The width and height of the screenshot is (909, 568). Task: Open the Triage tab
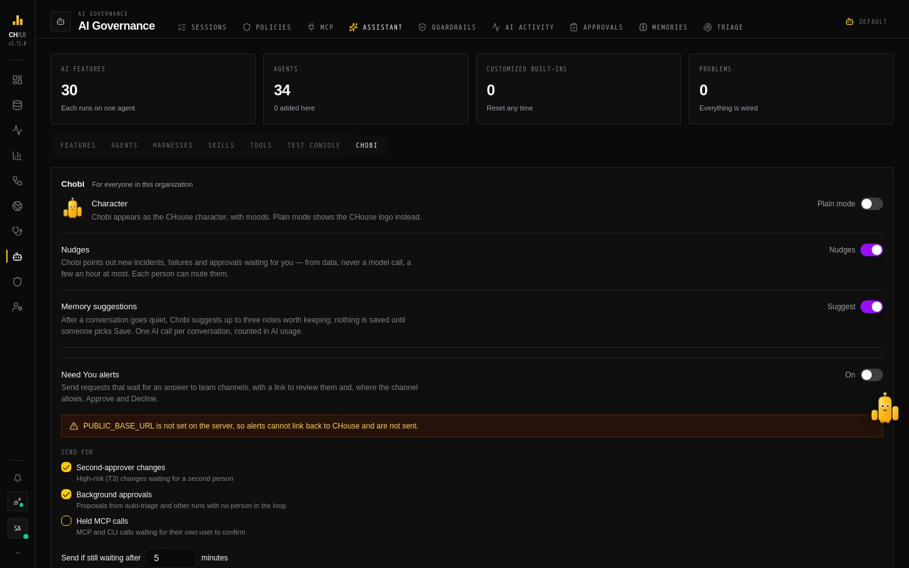[723, 27]
